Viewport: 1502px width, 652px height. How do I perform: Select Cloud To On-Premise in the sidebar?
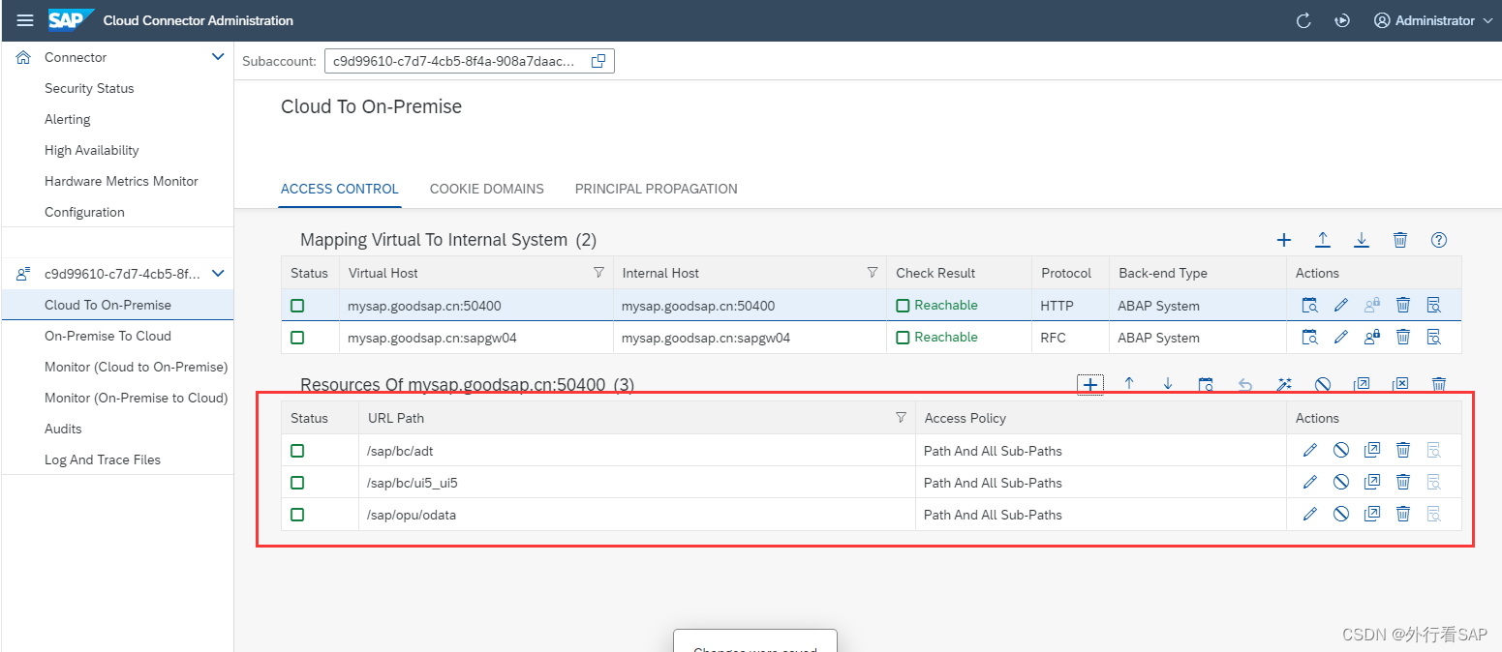click(x=117, y=305)
